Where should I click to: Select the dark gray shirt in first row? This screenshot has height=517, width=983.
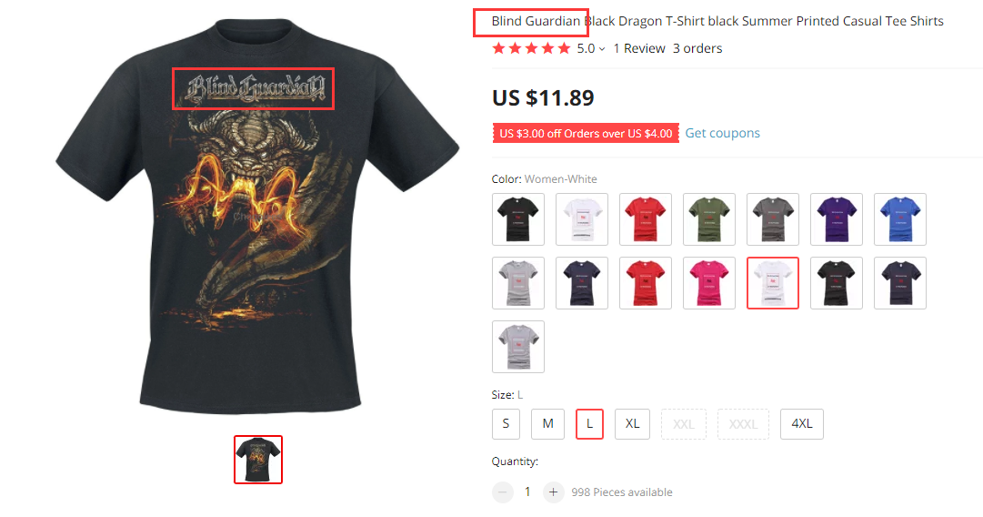tap(773, 219)
